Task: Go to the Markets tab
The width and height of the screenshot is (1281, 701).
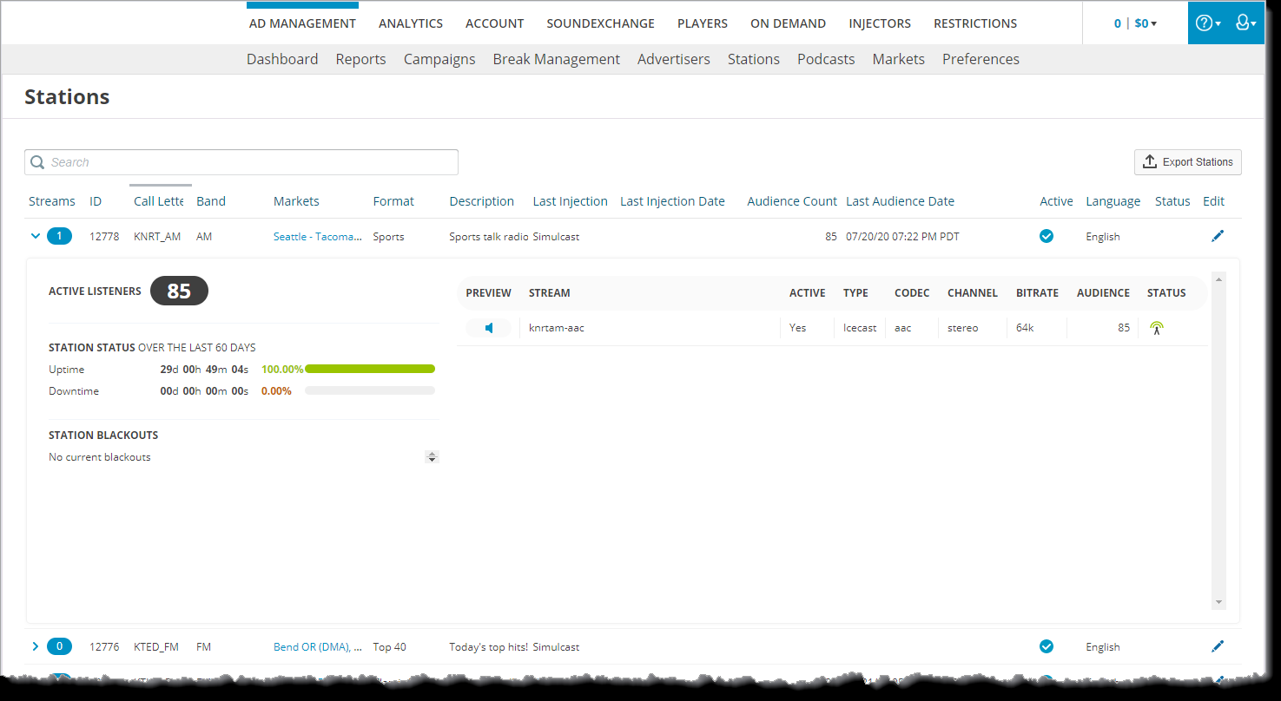Action: point(898,59)
